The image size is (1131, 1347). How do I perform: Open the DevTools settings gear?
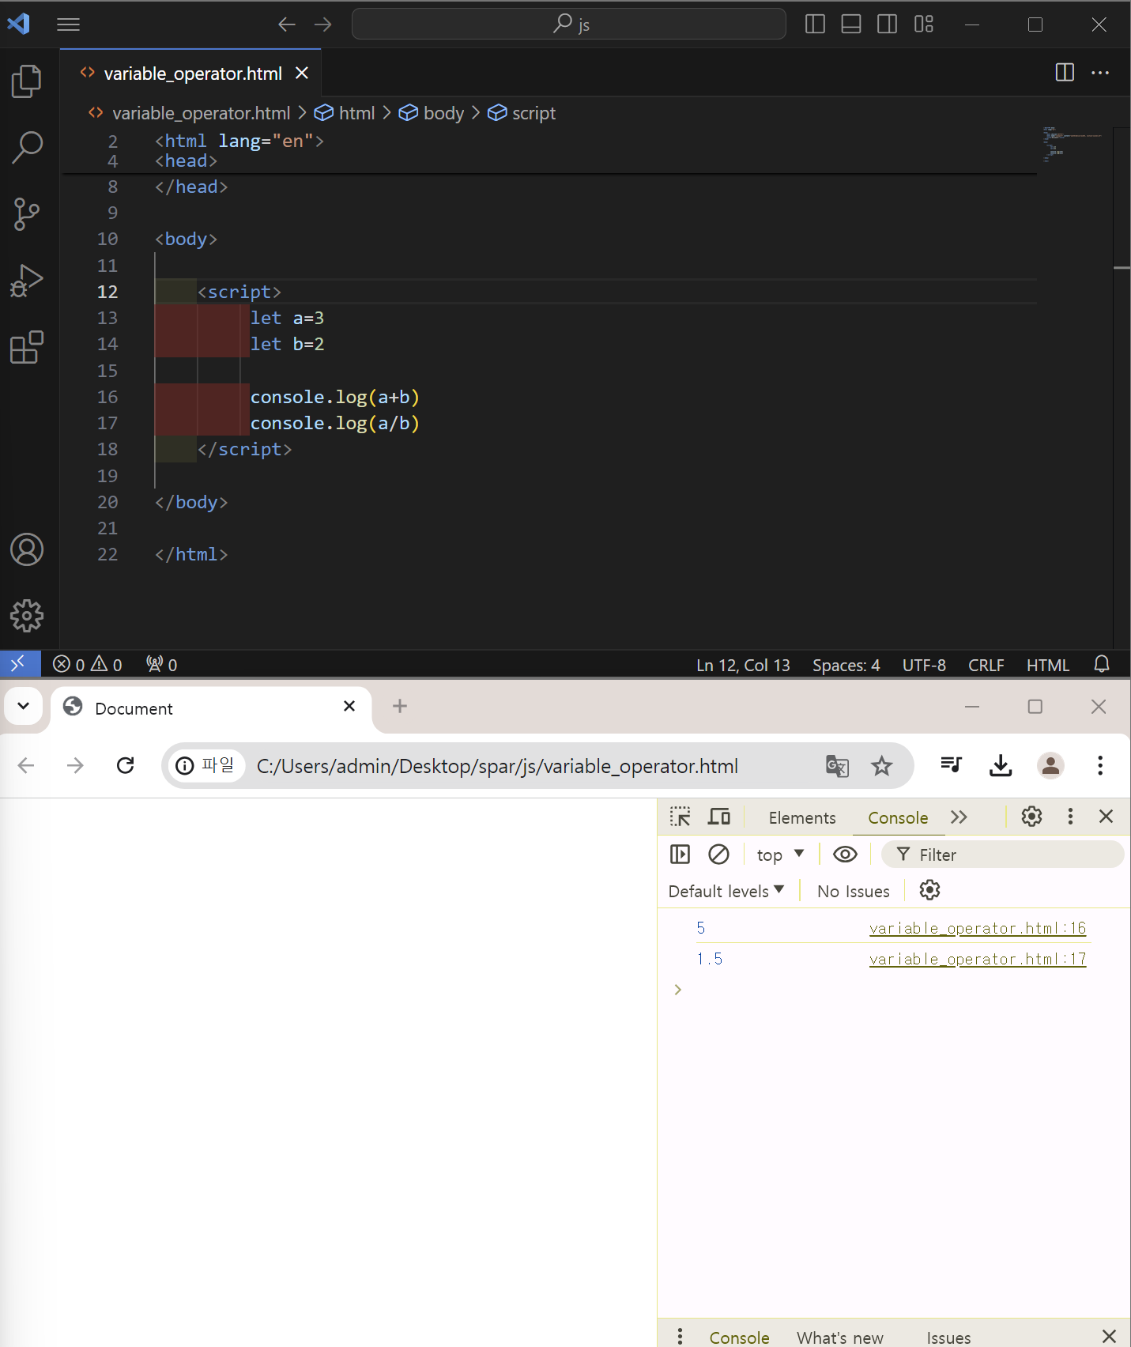[1031, 817]
